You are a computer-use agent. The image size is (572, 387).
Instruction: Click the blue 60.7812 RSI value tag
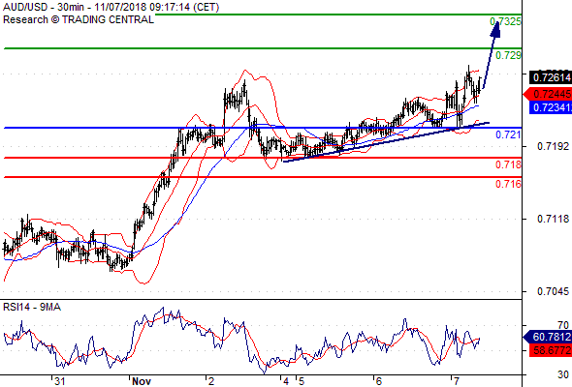pyautogui.click(x=548, y=337)
